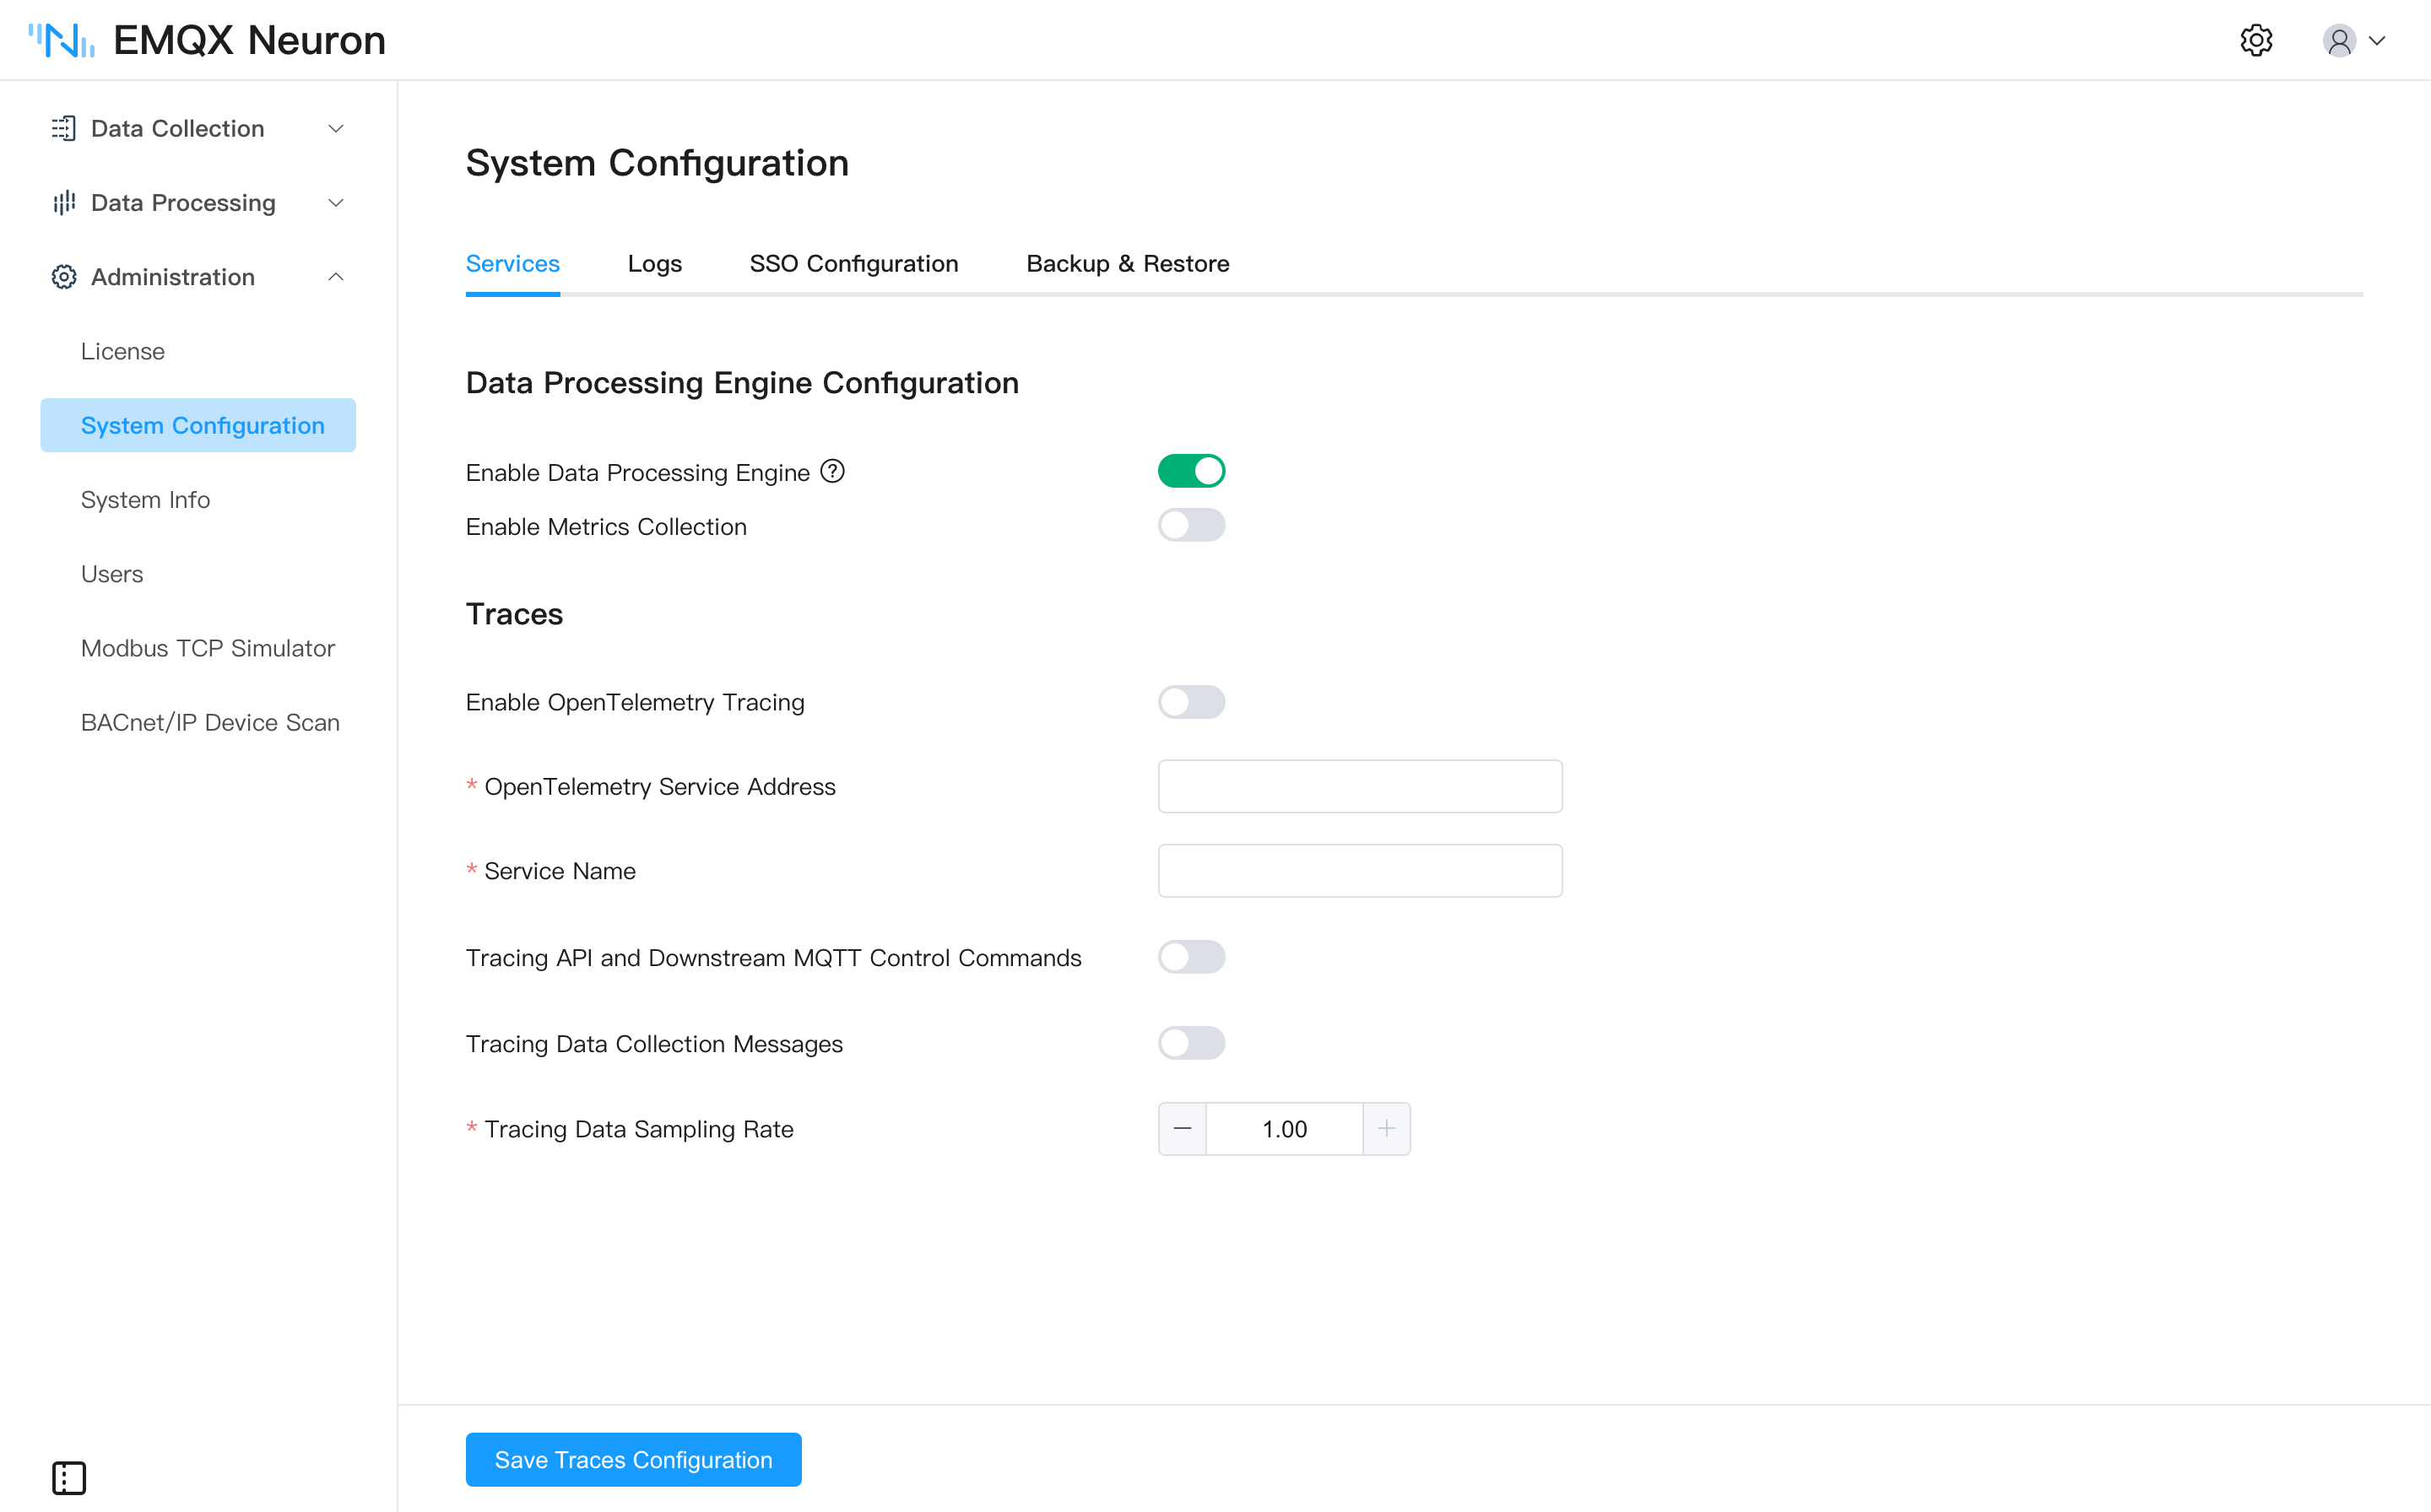The width and height of the screenshot is (2431, 1512).
Task: Increase the Tracing Data Sampling Rate
Action: point(1387,1129)
